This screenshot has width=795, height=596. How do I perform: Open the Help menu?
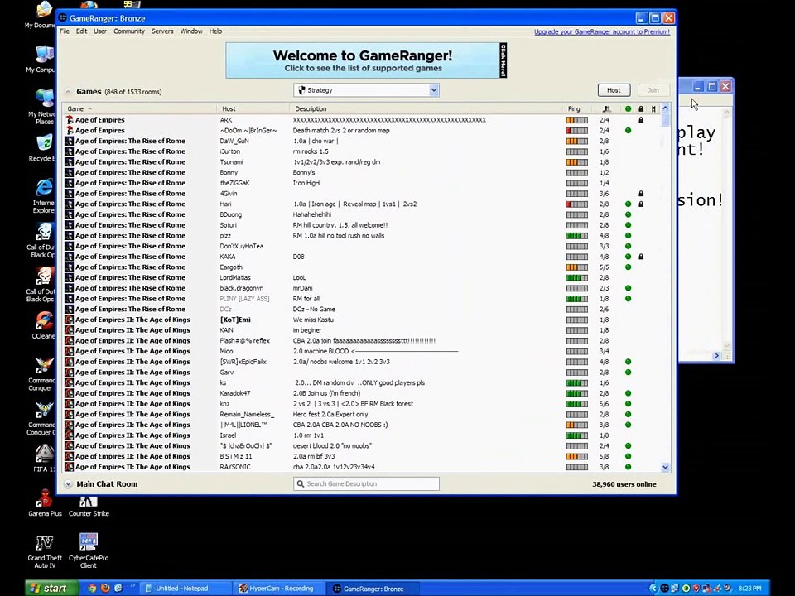pos(215,31)
